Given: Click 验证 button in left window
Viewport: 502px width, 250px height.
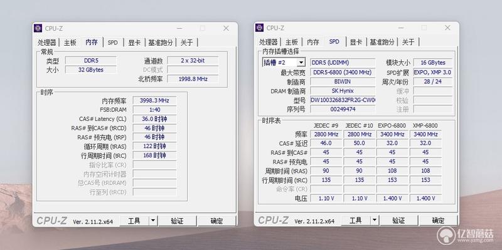Looking at the screenshot, I should point(177,221).
